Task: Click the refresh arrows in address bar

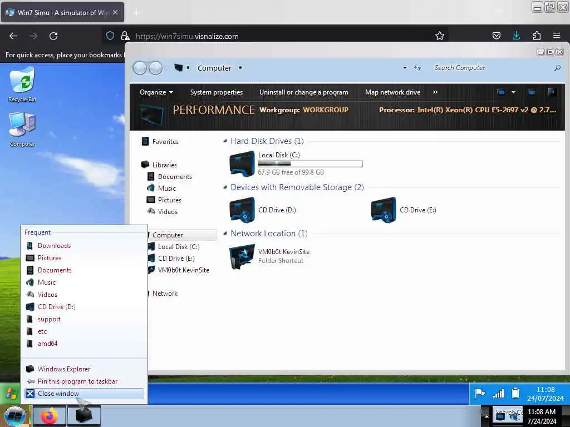Action: click(x=417, y=68)
